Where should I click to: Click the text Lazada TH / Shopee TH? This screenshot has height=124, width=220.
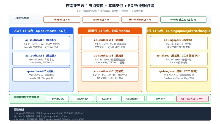tap(41, 78)
